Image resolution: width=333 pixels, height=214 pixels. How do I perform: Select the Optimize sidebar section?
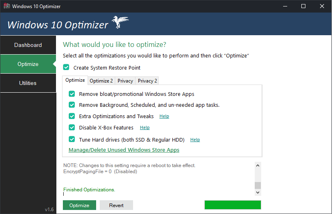pos(28,64)
